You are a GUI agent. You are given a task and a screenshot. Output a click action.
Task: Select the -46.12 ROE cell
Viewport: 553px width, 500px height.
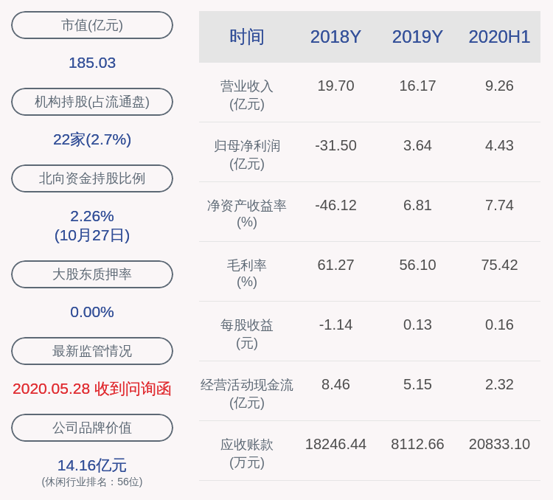pyautogui.click(x=335, y=205)
